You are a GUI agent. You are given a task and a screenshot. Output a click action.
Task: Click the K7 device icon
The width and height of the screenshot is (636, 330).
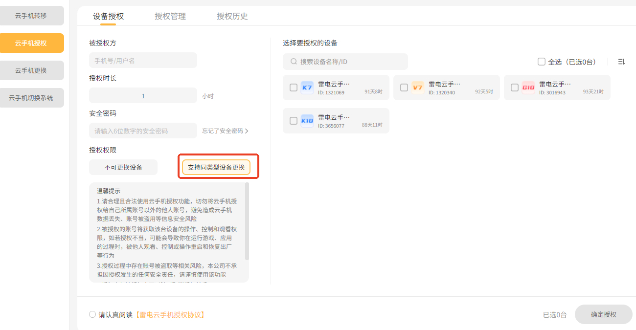(307, 88)
